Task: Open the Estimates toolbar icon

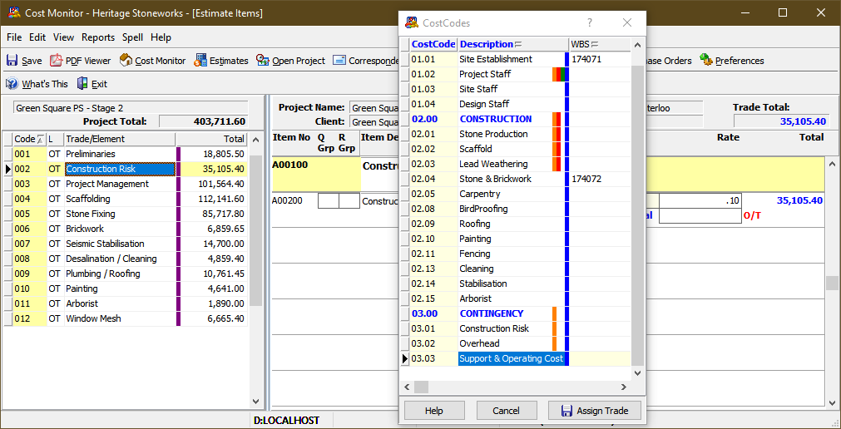Action: 201,61
